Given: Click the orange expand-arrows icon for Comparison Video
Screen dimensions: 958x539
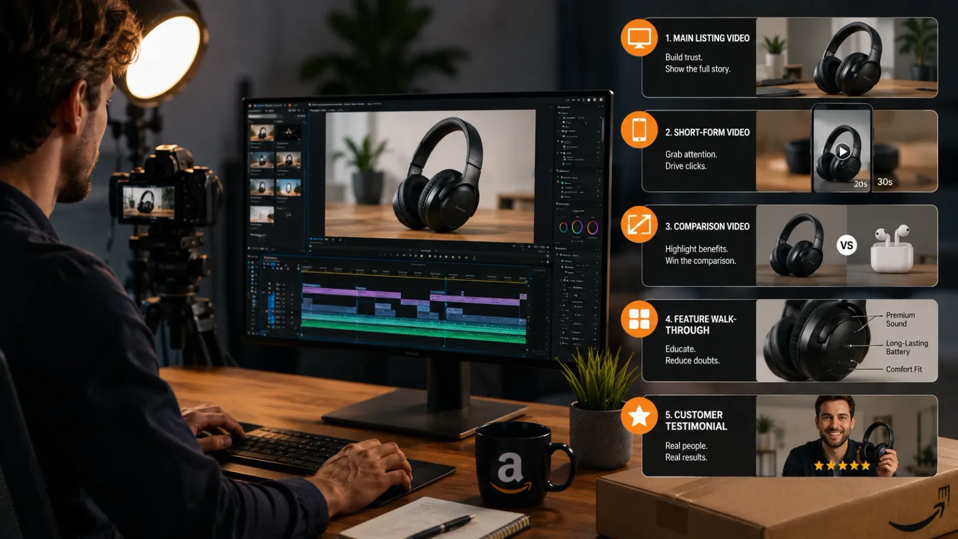Looking at the screenshot, I should 639,225.
